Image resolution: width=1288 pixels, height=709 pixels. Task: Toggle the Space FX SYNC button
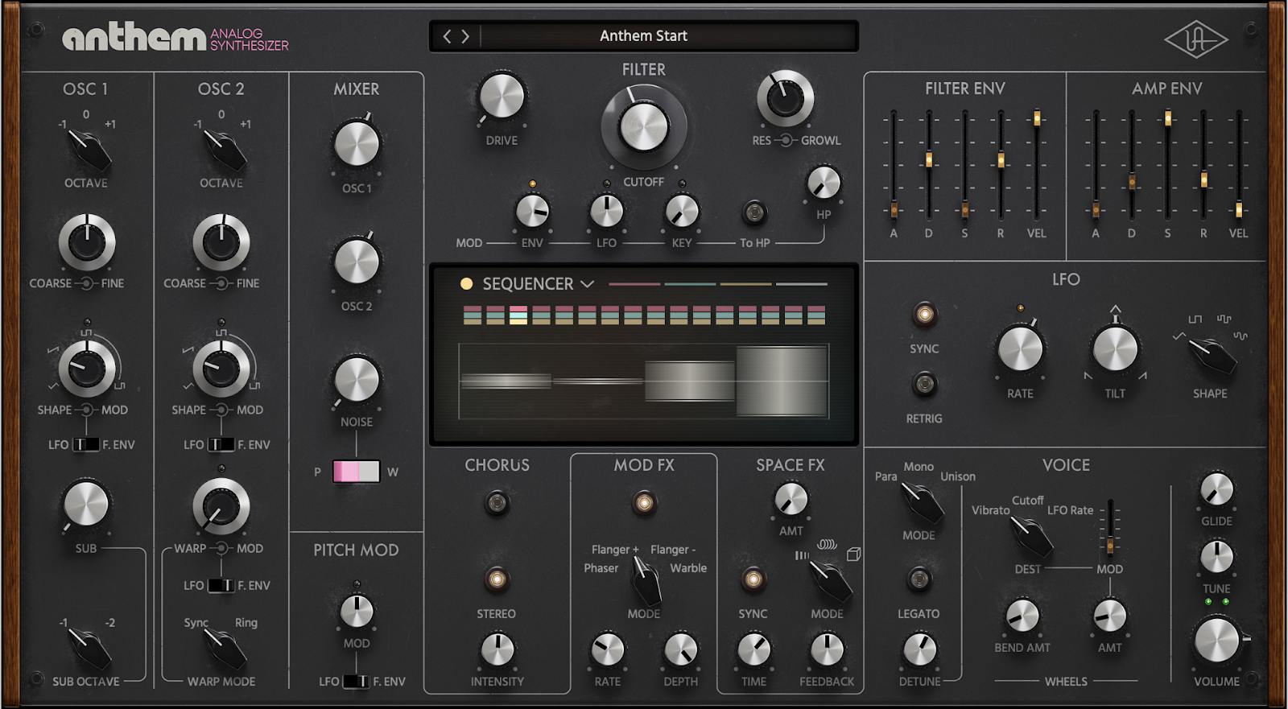[x=753, y=579]
